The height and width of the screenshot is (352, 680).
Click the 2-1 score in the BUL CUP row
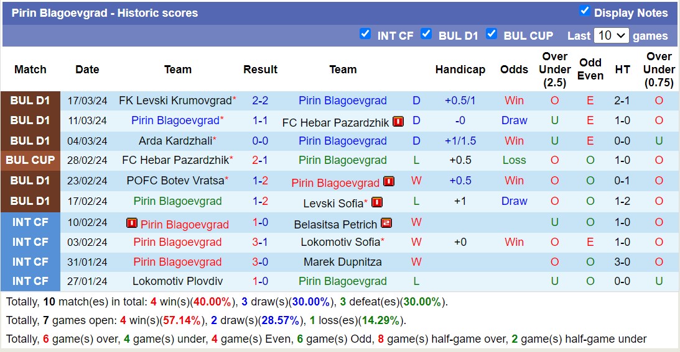pyautogui.click(x=260, y=160)
